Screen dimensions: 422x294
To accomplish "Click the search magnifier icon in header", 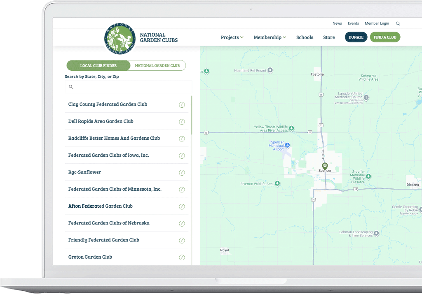I will (x=398, y=24).
